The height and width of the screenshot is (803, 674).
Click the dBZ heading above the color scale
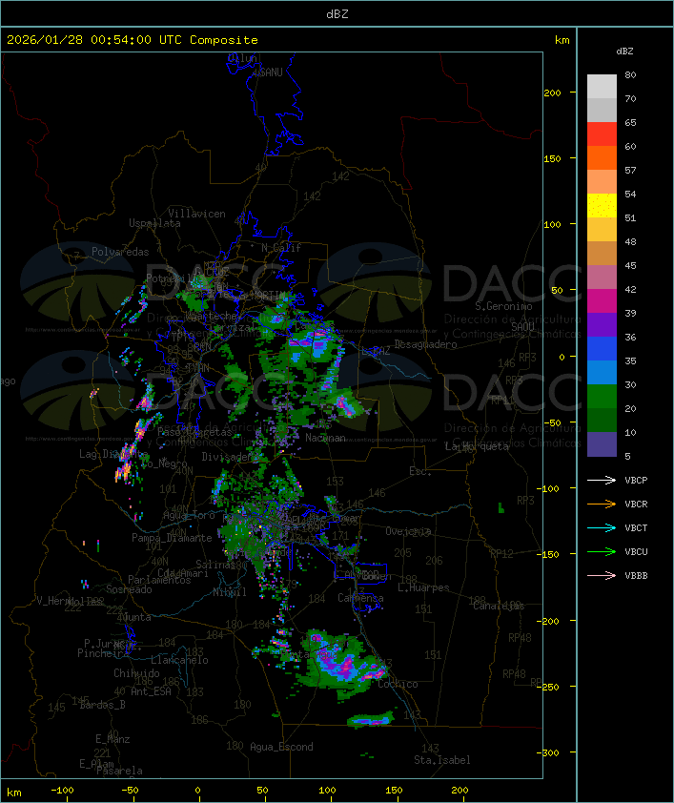click(624, 51)
